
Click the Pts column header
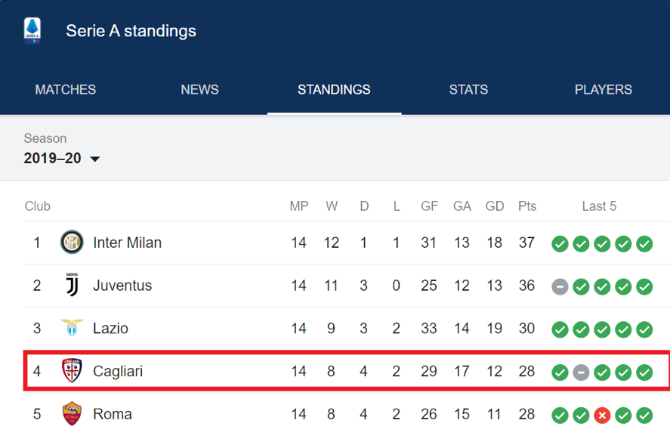526,206
